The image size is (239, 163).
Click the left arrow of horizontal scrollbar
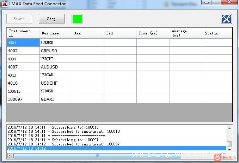10,156
